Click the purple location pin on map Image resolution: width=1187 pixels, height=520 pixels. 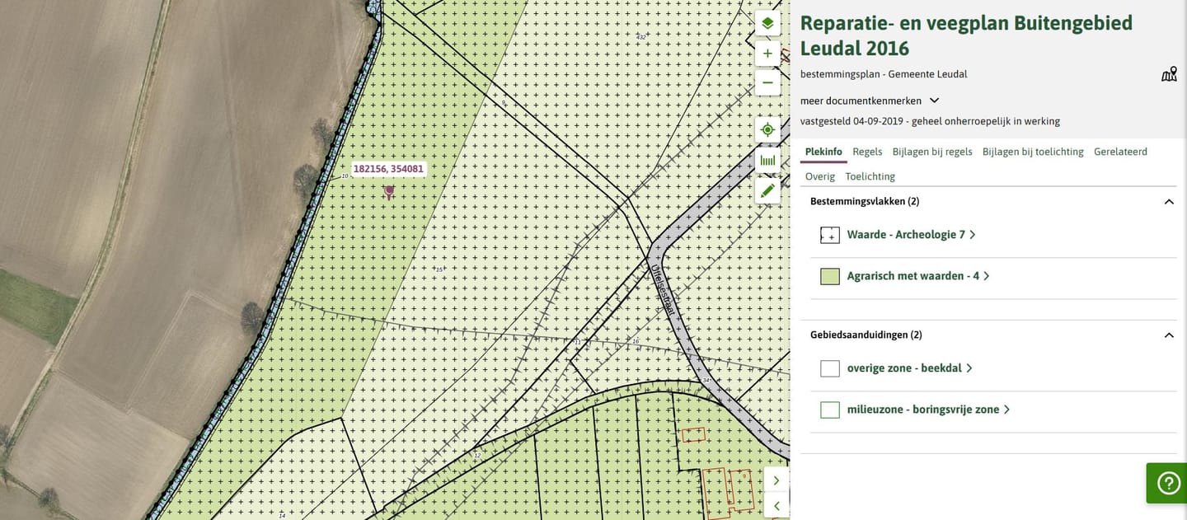pos(389,191)
